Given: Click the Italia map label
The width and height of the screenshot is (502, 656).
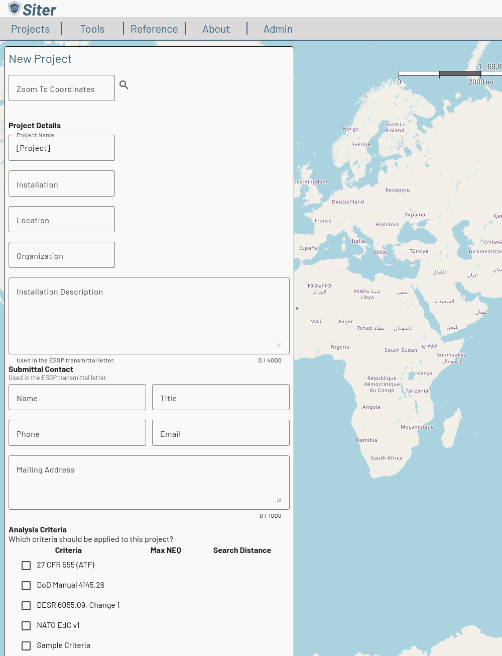Looking at the screenshot, I should pos(358,241).
